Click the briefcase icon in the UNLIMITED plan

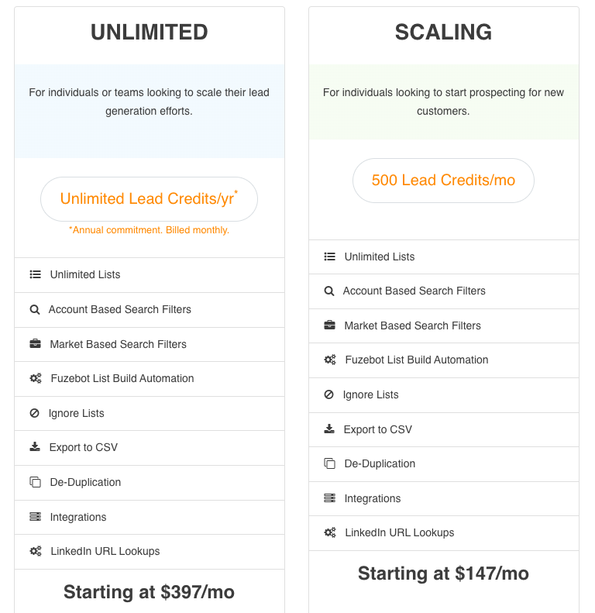35,344
